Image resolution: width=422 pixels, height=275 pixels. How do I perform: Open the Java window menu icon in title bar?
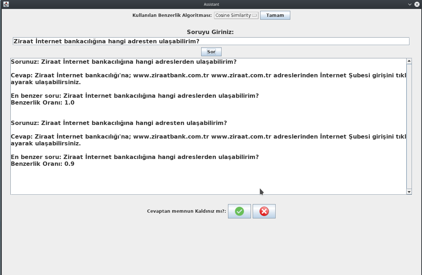(6, 4)
